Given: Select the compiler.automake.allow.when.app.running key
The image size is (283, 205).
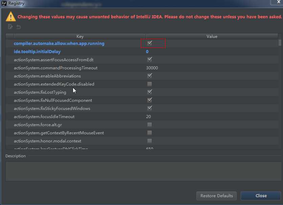Looking at the screenshot, I should pos(59,44).
